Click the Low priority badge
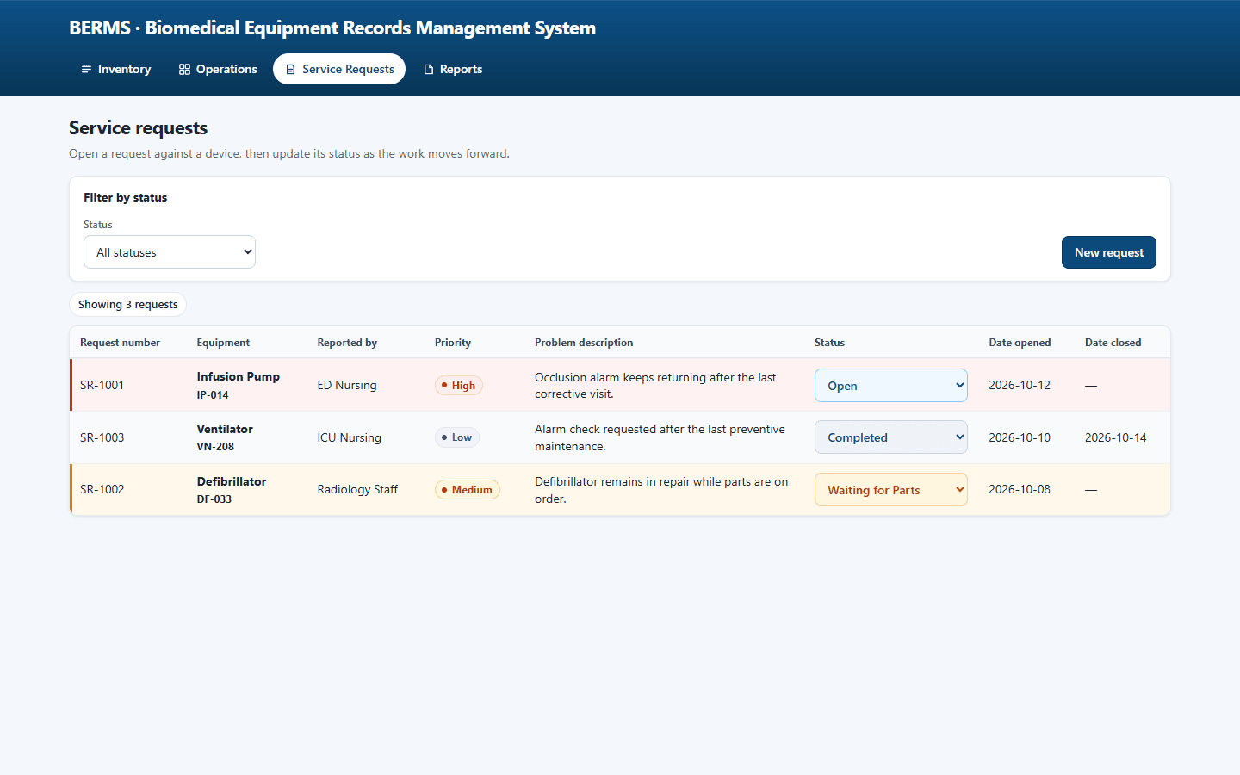 coord(457,437)
